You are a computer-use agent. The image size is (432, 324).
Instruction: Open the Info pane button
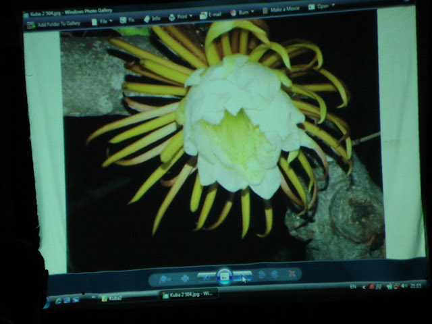click(152, 19)
